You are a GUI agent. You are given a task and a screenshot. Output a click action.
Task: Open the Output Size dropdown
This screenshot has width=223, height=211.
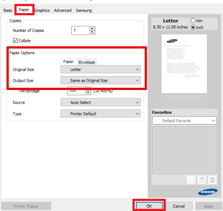[101, 80]
